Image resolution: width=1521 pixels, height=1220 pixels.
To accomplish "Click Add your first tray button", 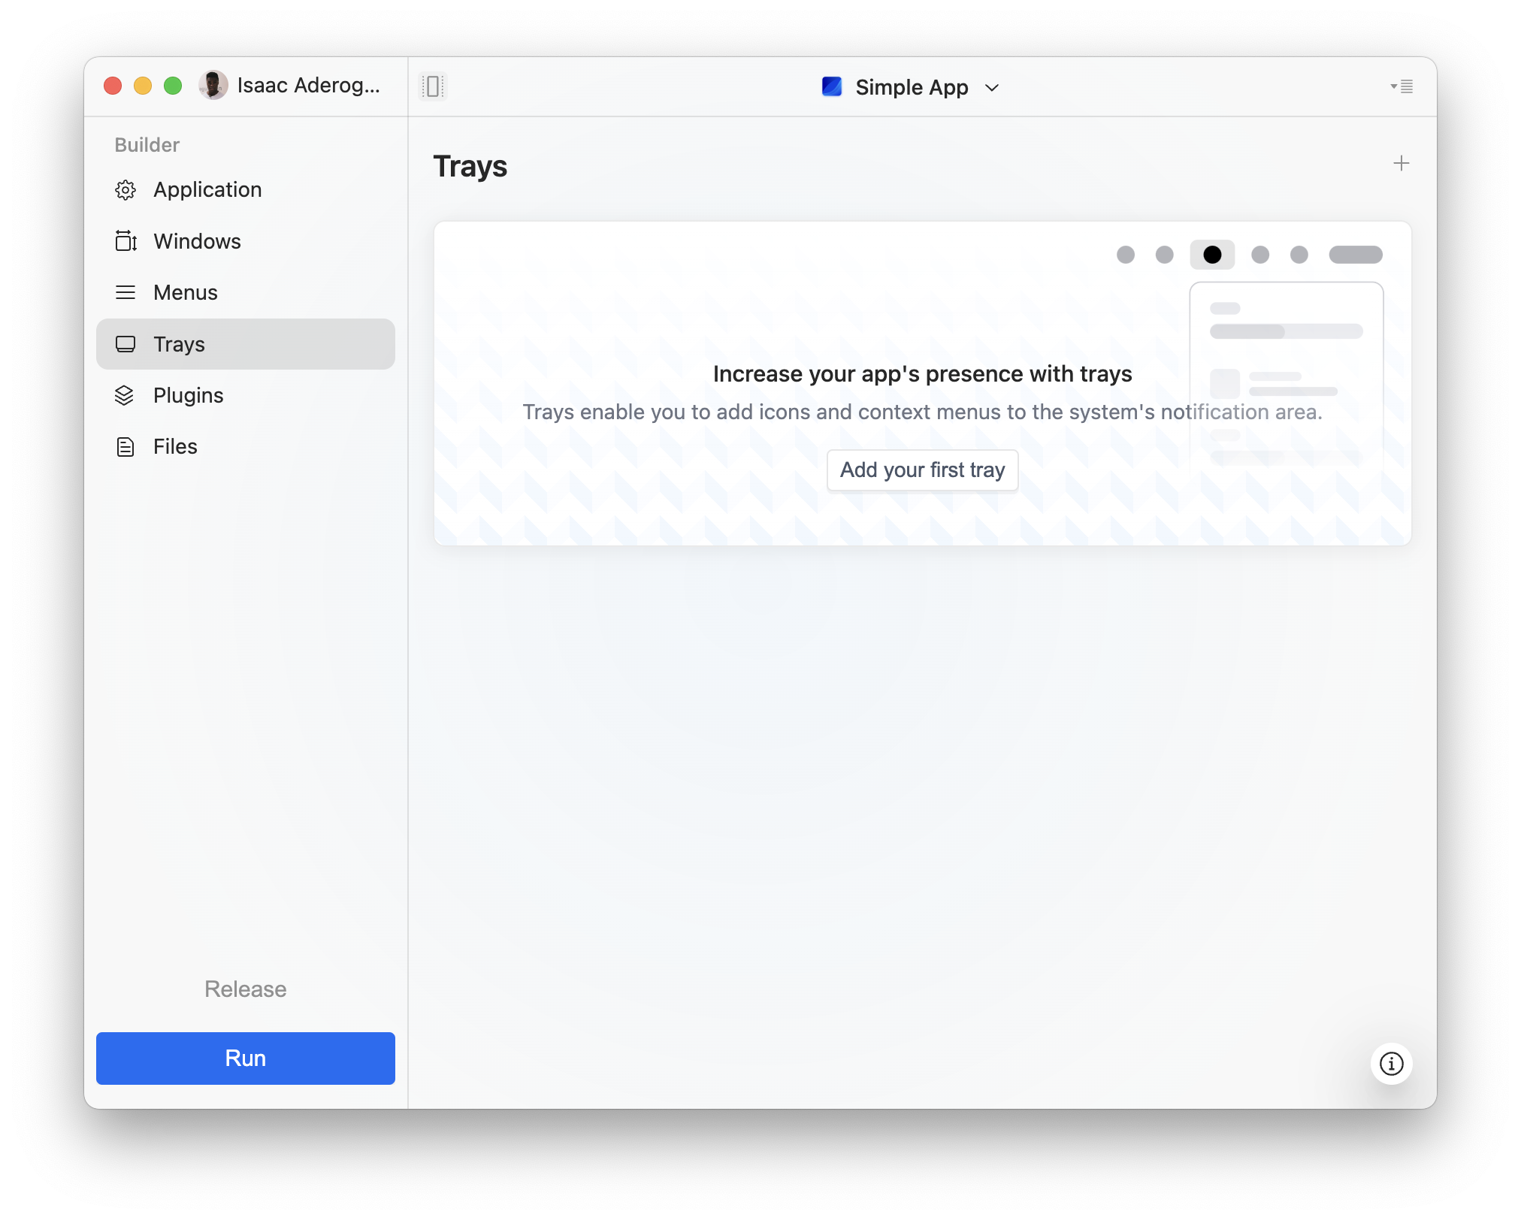I will 922,470.
